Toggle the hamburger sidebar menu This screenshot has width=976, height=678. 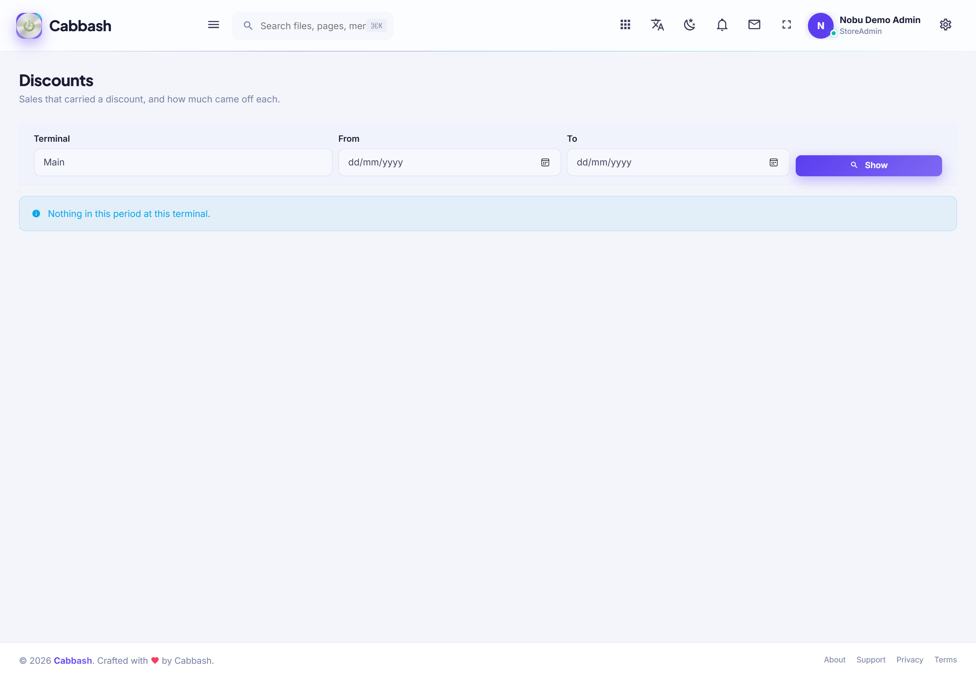(213, 25)
